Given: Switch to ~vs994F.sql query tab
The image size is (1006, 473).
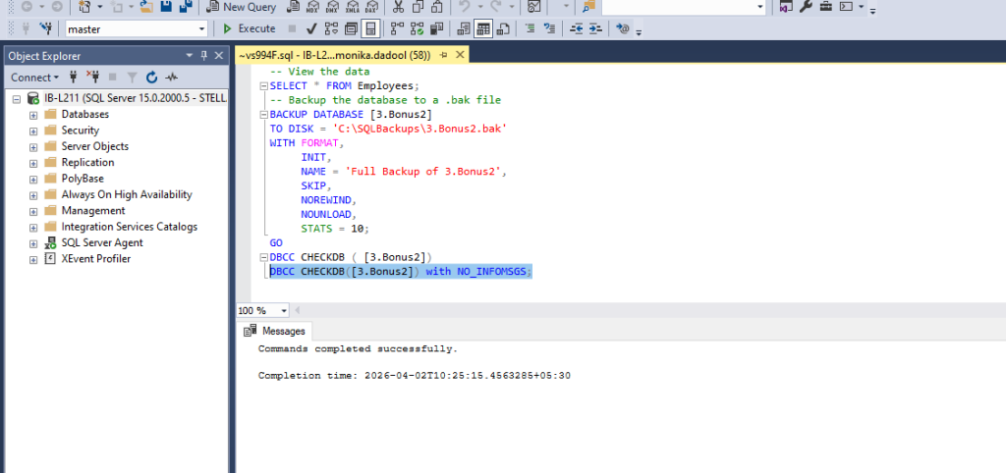Looking at the screenshot, I should point(334,55).
